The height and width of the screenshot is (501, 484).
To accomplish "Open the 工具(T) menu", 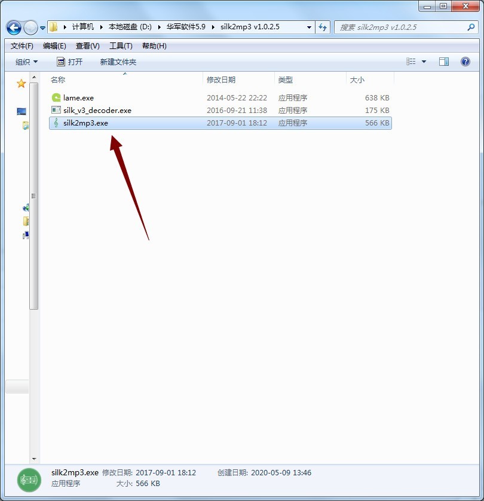I will pyautogui.click(x=121, y=46).
